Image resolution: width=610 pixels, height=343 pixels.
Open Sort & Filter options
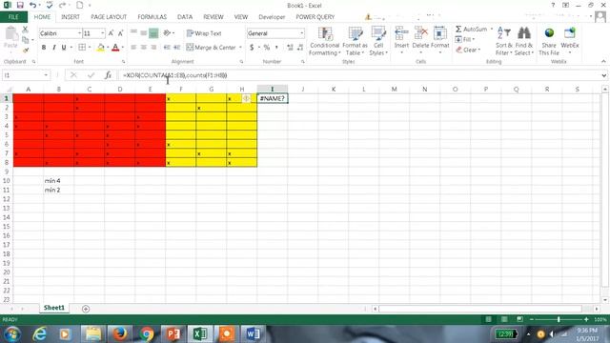click(x=504, y=41)
